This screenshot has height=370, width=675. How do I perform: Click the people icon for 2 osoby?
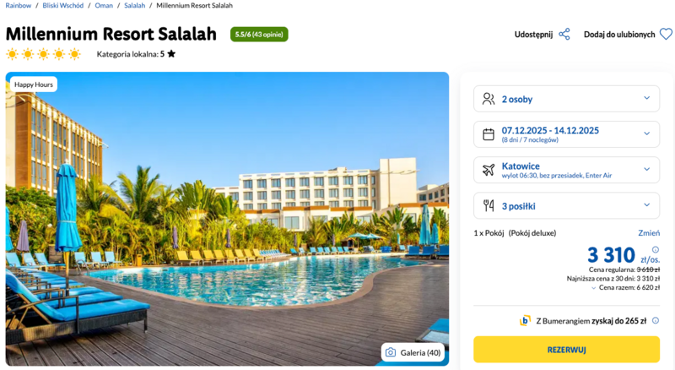[489, 99]
